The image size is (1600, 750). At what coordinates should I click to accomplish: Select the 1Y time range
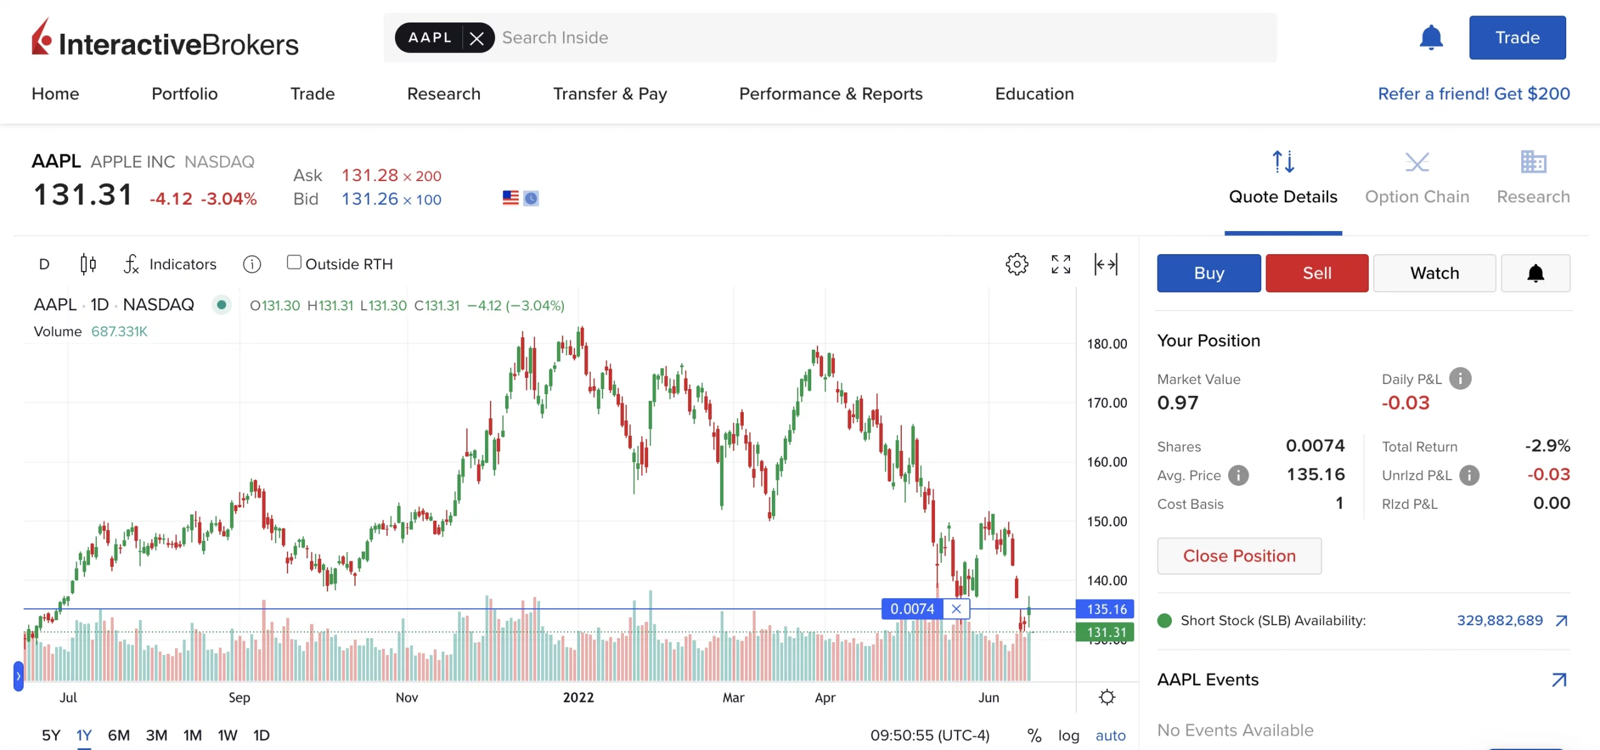84,735
